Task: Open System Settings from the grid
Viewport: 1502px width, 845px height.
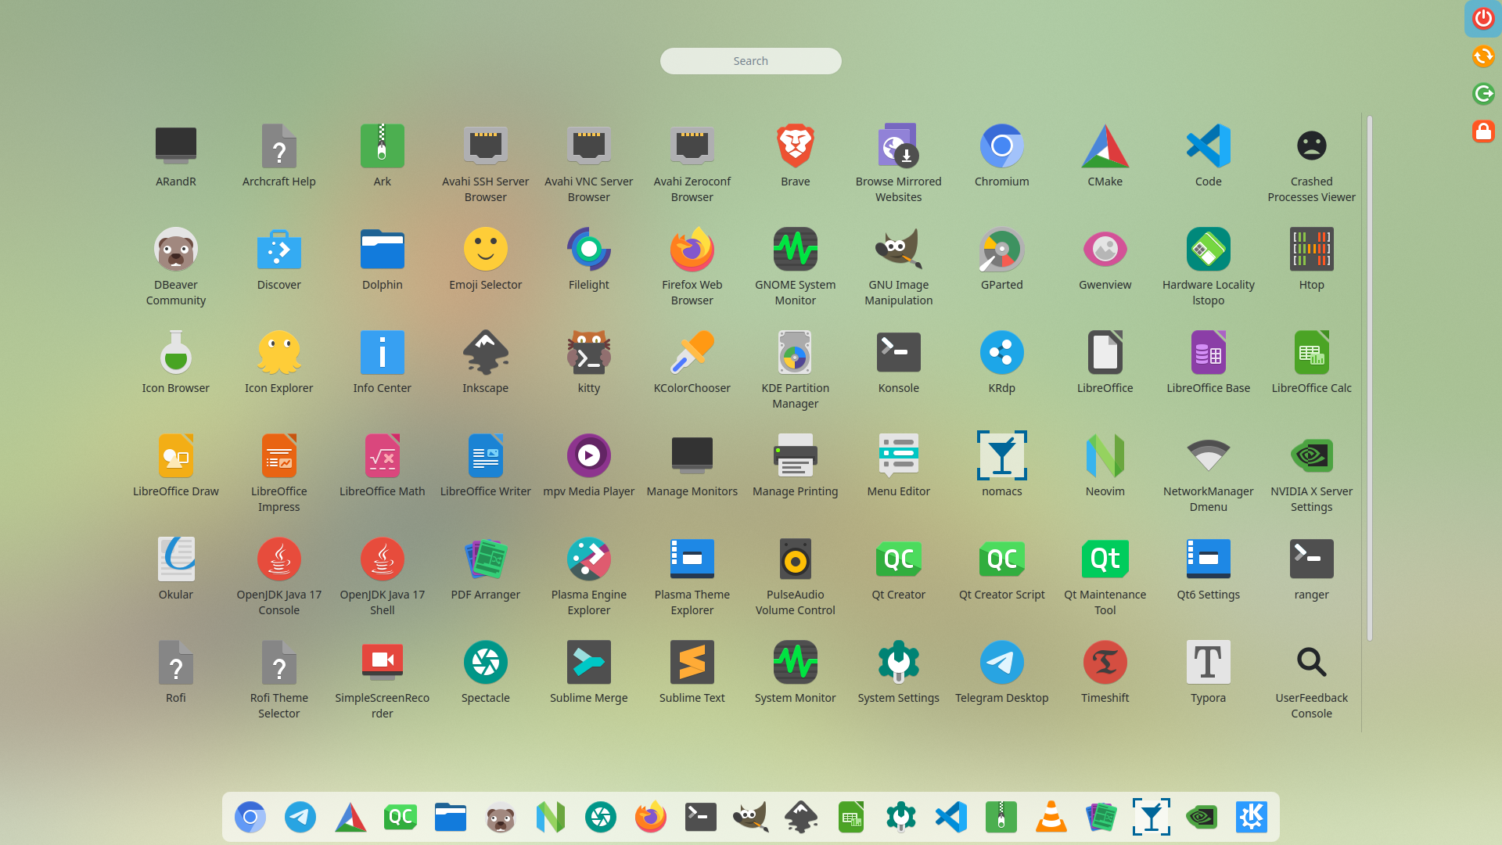Action: 898,673
